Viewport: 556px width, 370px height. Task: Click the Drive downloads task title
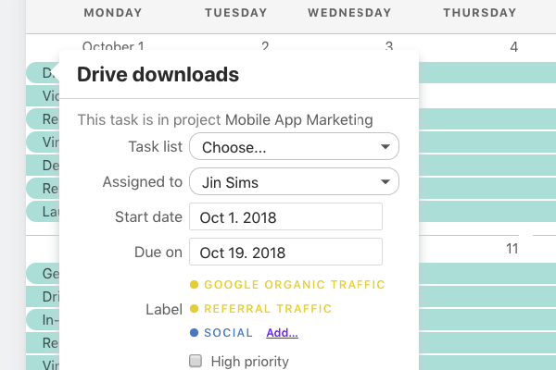point(158,74)
